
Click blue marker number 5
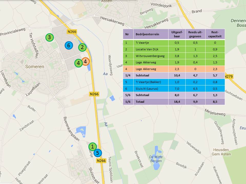coord(98,153)
